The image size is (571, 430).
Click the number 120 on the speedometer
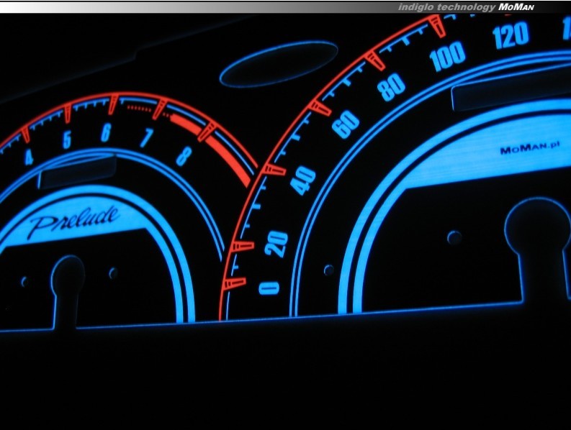(x=511, y=35)
